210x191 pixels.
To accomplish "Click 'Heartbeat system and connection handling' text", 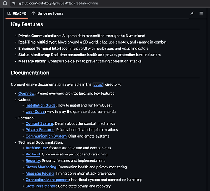I will 106,180.
